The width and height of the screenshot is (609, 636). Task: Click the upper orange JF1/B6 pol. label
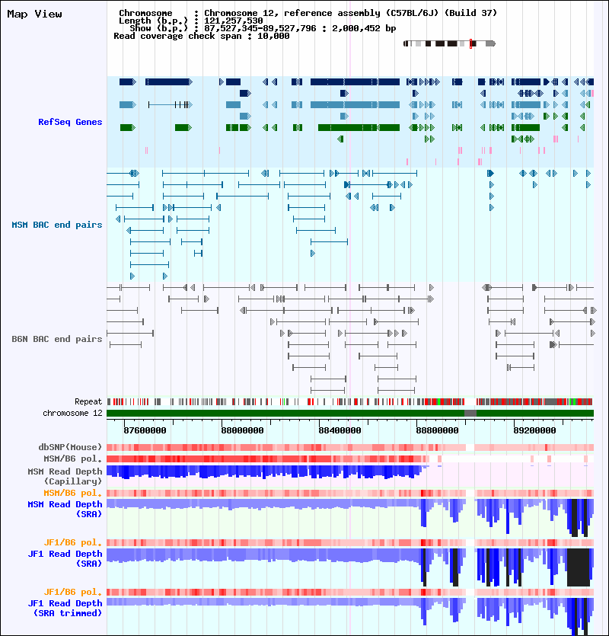pyautogui.click(x=73, y=543)
